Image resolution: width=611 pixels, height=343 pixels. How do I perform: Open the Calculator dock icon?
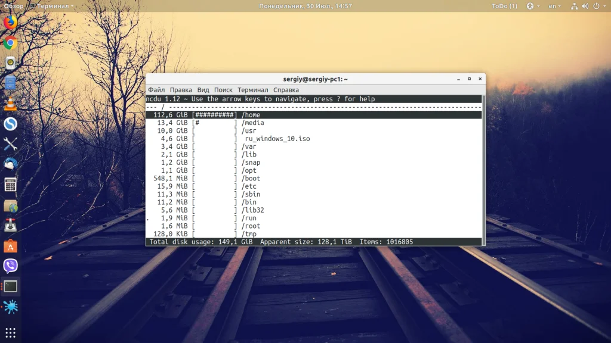tap(11, 185)
